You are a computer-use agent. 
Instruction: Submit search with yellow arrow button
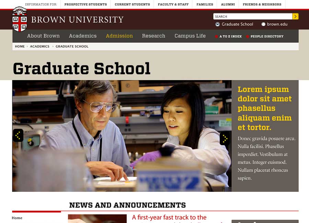coord(295,16)
